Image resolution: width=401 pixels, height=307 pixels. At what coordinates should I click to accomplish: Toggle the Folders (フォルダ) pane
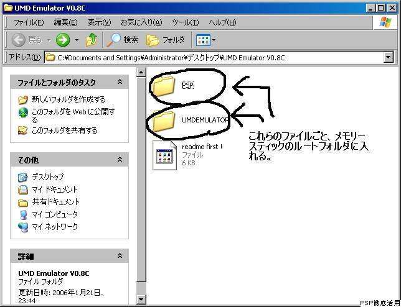166,40
